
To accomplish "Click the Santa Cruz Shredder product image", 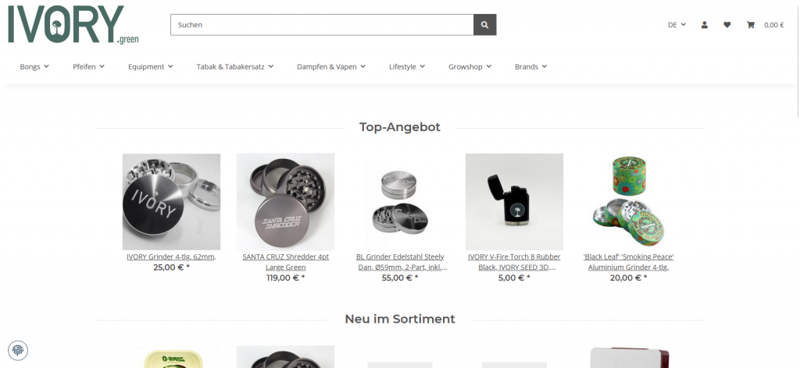I will pos(285,202).
